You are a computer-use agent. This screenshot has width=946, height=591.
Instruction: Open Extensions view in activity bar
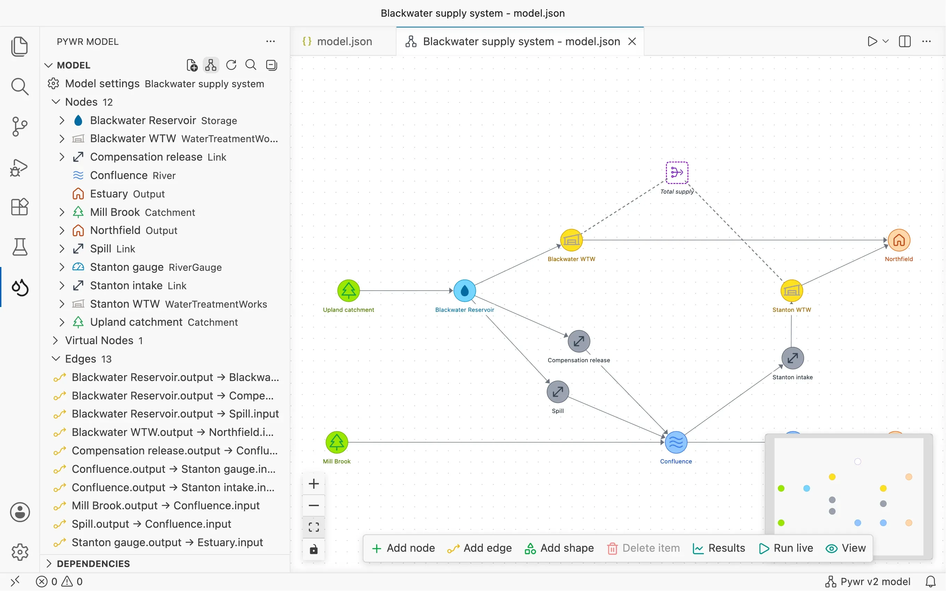19,207
